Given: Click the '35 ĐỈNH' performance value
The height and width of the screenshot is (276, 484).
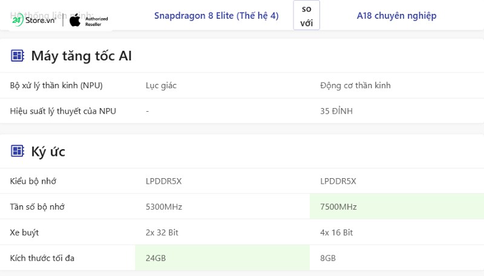Looking at the screenshot, I should (x=336, y=111).
